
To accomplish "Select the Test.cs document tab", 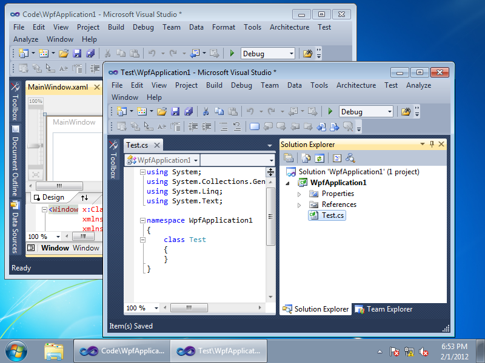I will [136, 145].
